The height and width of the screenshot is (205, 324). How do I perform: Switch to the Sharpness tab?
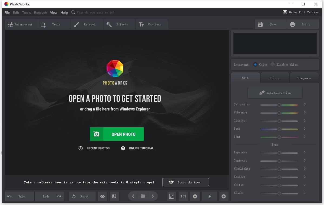304,78
